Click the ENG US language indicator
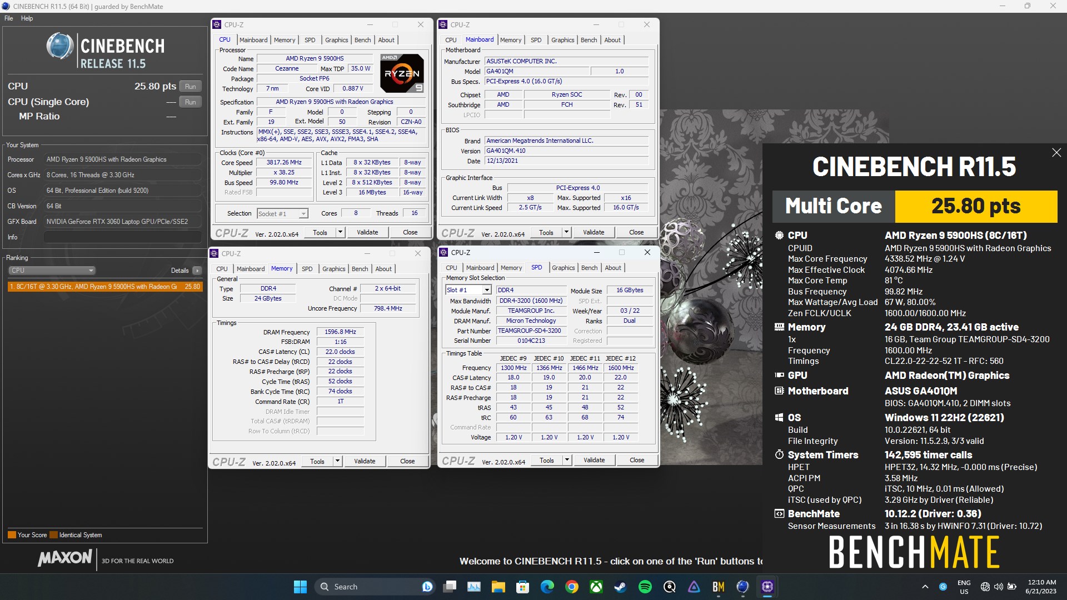Image resolution: width=1067 pixels, height=600 pixels. (x=964, y=587)
